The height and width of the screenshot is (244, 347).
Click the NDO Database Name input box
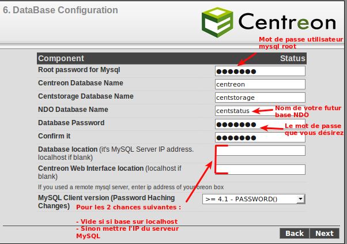click(232, 111)
